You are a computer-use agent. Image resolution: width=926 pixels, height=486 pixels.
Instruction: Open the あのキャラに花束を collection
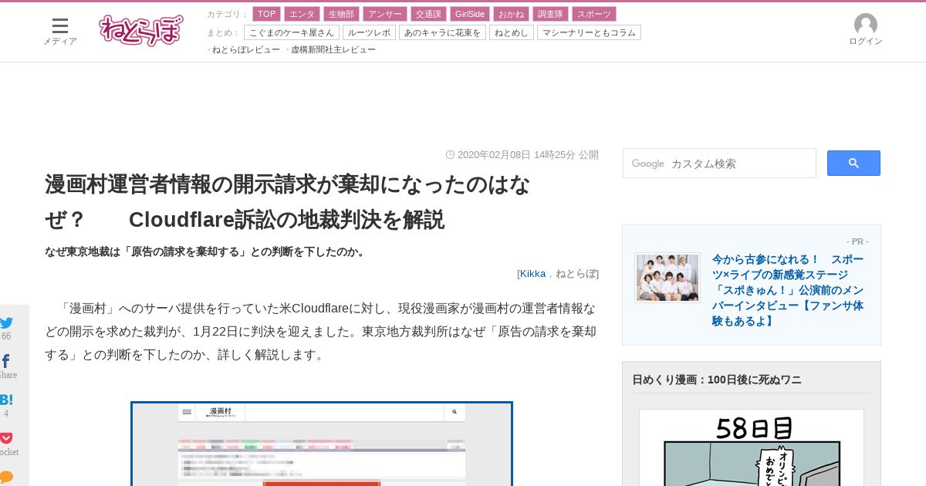(442, 32)
